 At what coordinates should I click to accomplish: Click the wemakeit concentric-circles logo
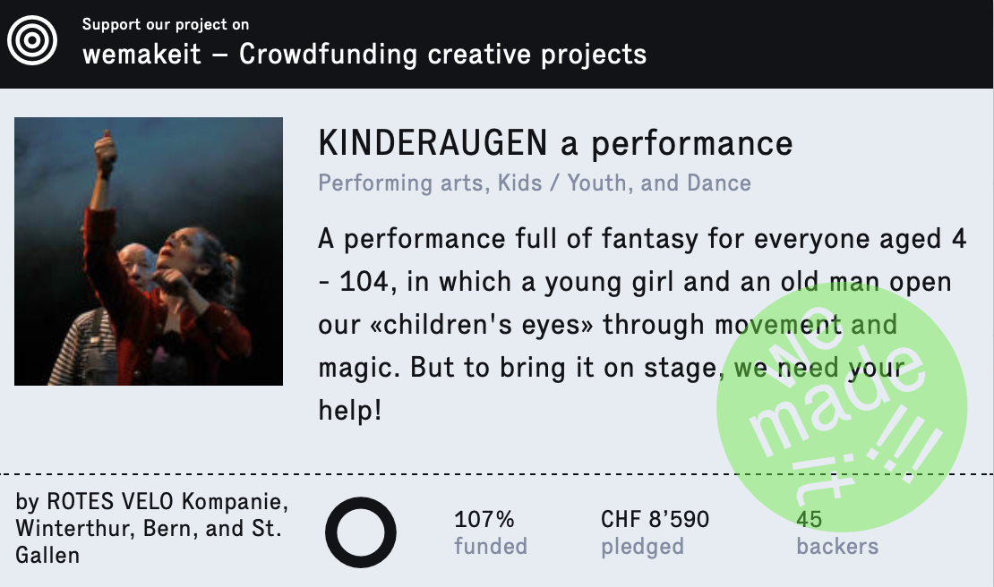click(32, 40)
